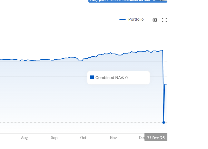
Task: Open the chart settings gear icon
Action: (155, 20)
